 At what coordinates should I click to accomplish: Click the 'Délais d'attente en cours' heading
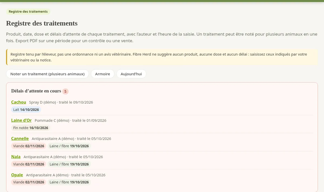[x=36, y=91]
